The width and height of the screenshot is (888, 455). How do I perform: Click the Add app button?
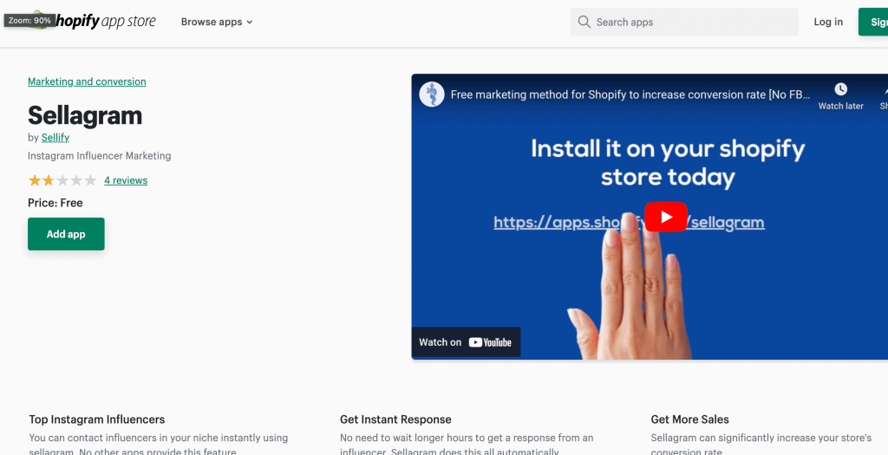(x=66, y=234)
